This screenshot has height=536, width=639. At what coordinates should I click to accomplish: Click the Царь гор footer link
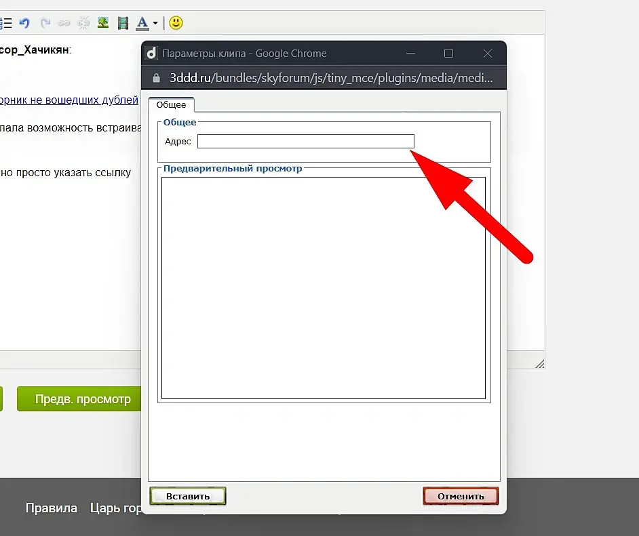click(116, 508)
